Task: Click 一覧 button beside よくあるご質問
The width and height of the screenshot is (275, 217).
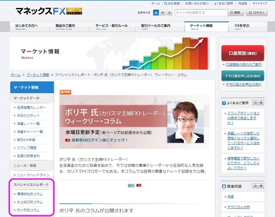Action: pyautogui.click(x=258, y=103)
